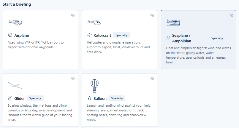The height and width of the screenshot is (128, 239).
Task: Click the sailplane illustration on the Glider card
Action: (15, 85)
